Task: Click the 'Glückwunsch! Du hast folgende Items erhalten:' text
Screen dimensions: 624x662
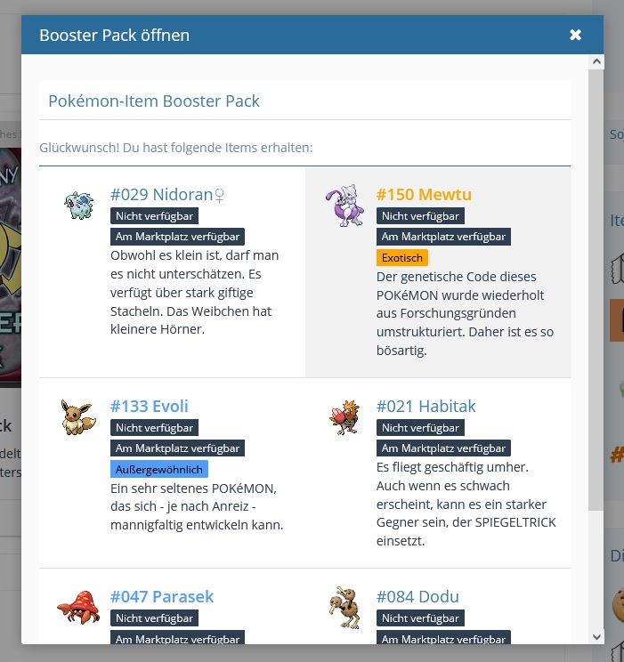Action: [176, 148]
